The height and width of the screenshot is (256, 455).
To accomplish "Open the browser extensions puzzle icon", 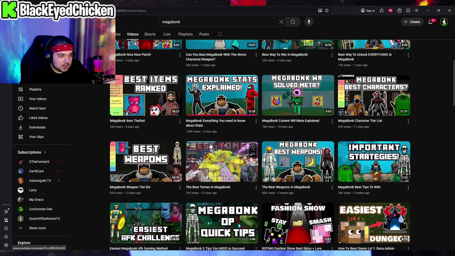I will click(381, 11).
